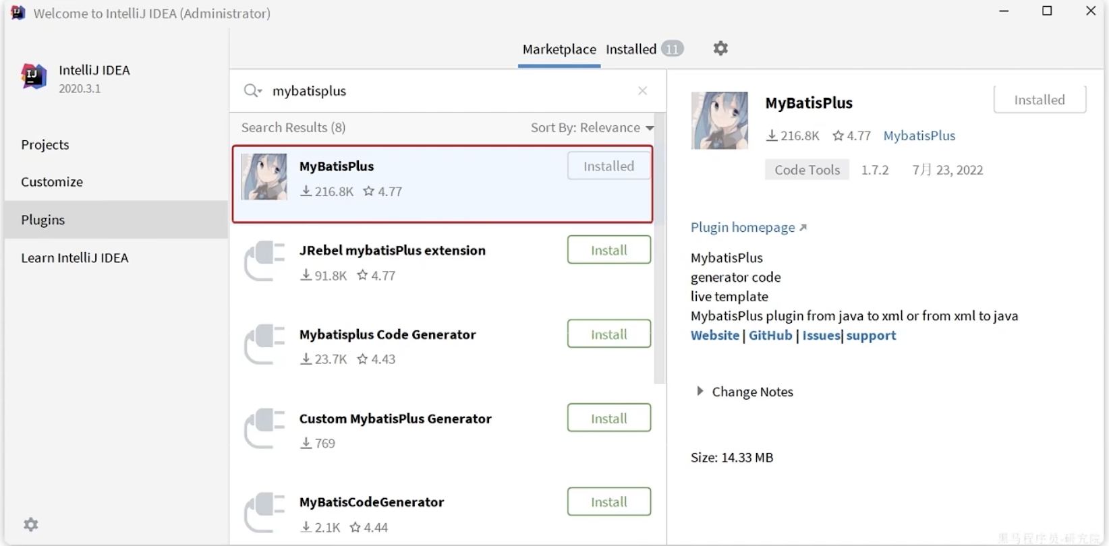
Task: Click Installed button in details pane
Action: 1040,100
